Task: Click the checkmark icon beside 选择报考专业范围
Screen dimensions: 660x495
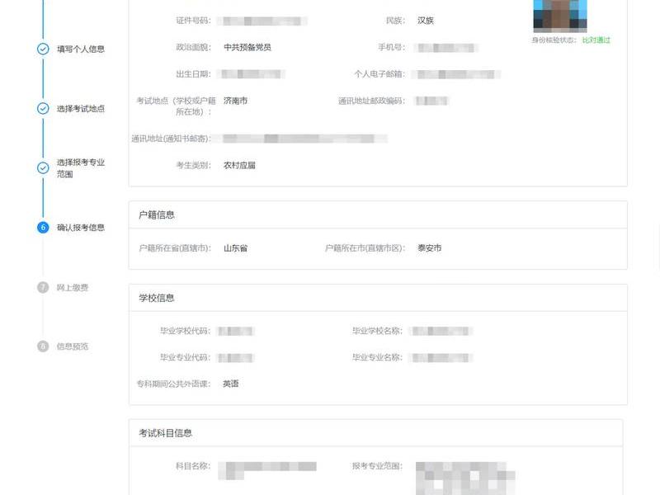Action: pos(43,168)
